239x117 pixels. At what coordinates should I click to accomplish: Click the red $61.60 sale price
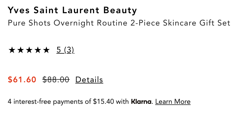[x=22, y=79]
